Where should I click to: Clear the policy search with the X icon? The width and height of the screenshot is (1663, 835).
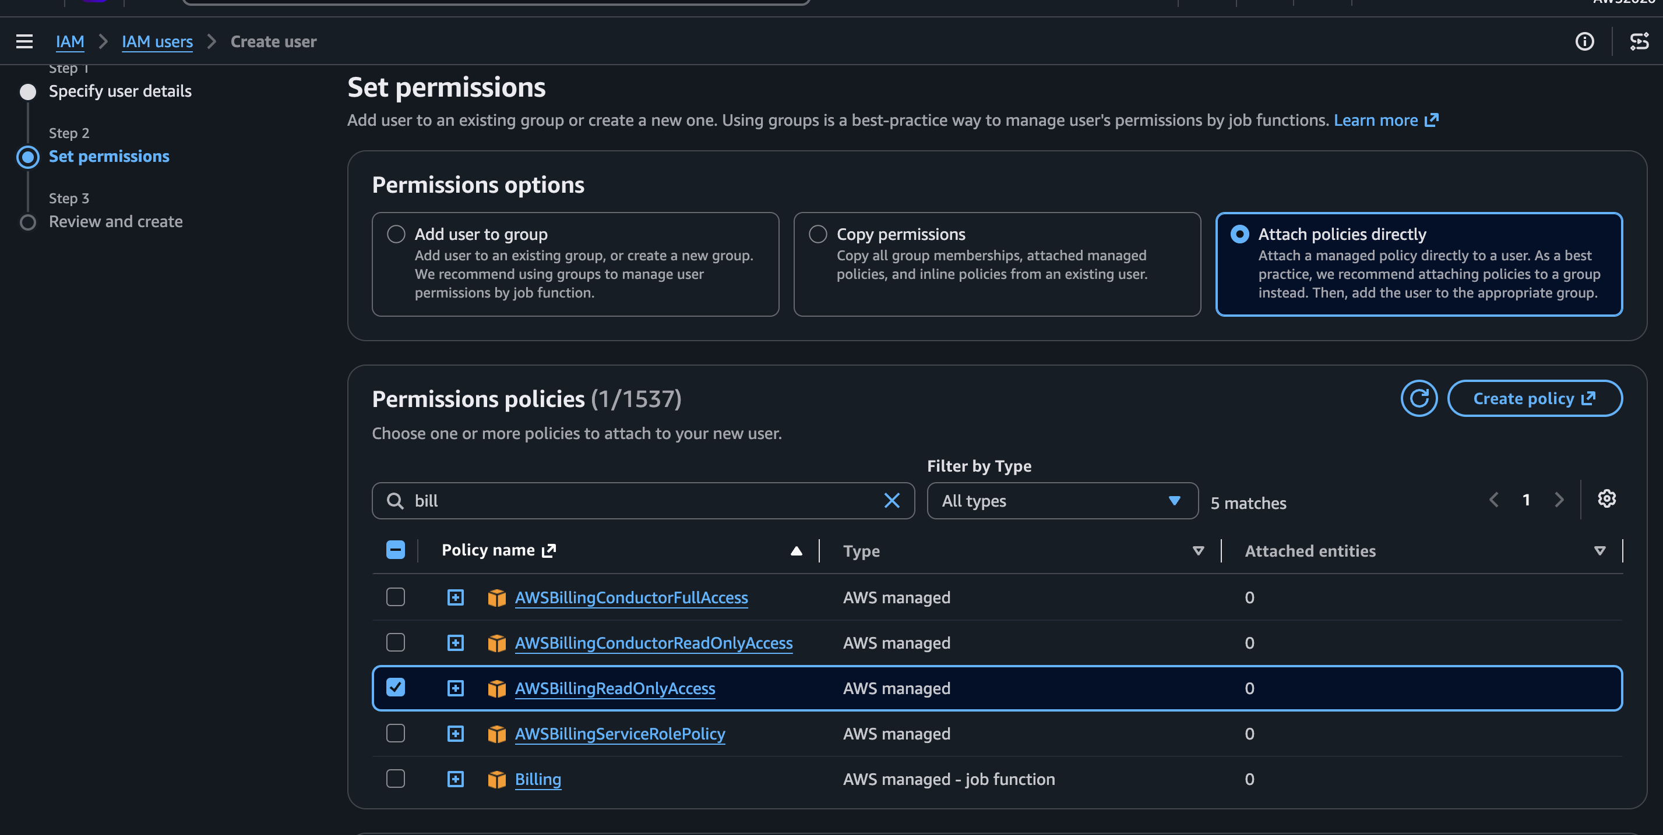click(x=892, y=500)
